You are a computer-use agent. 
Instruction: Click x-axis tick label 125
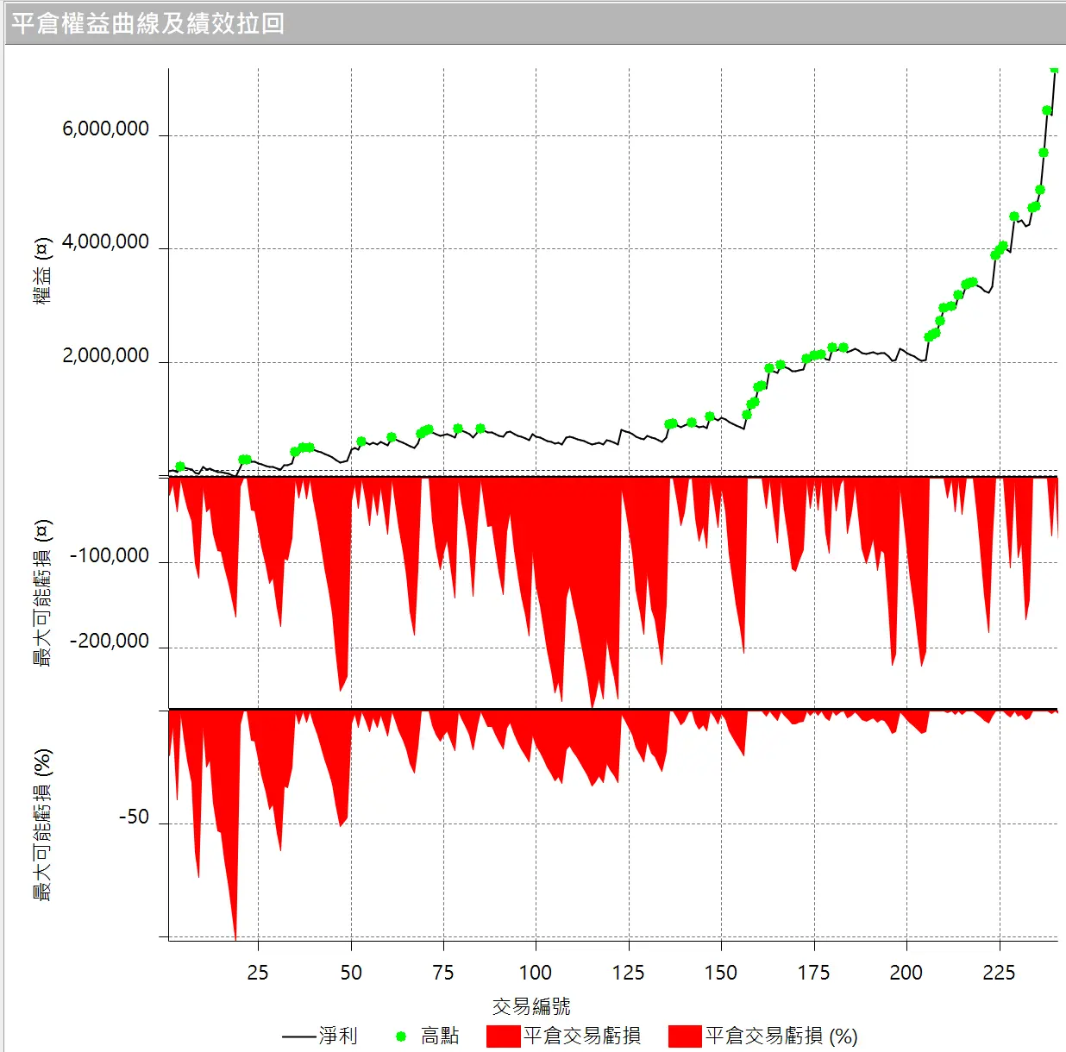pos(629,973)
